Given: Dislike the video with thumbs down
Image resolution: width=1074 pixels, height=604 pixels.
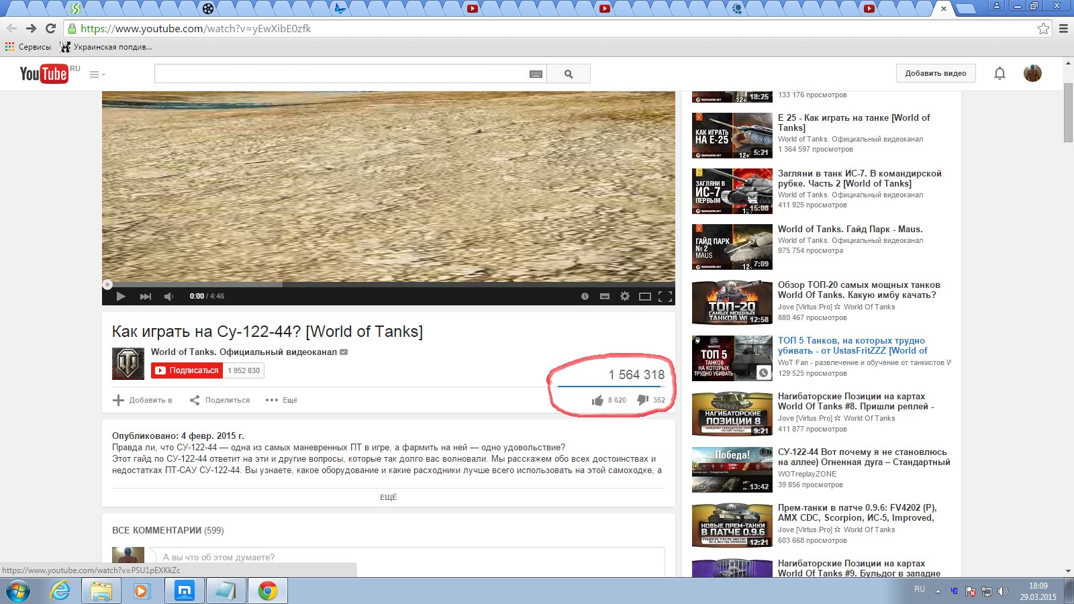Looking at the screenshot, I should point(651,400).
